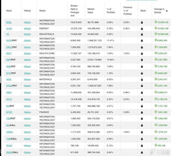Screen dimensions: 171x156
Task: Click green up arrow in KEEL row
Action: (x=156, y=22)
